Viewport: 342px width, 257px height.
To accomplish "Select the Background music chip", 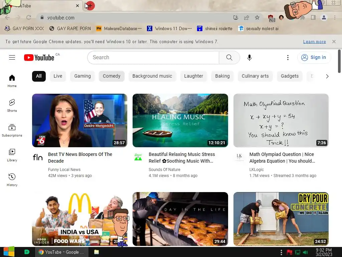I will tap(152, 76).
